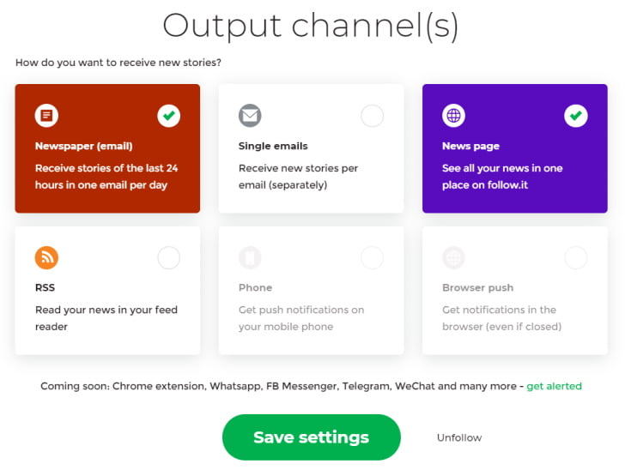Select the RSS feed reader description
The image size is (625, 470).
(x=106, y=318)
